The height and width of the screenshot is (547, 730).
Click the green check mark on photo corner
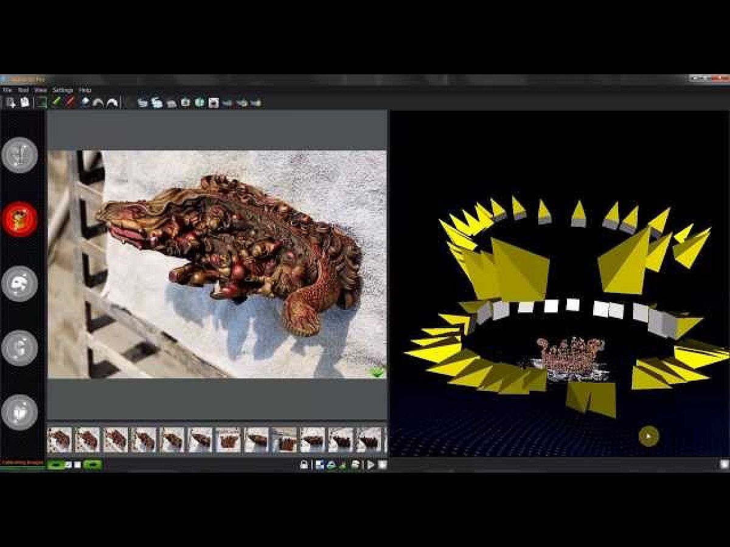[379, 372]
